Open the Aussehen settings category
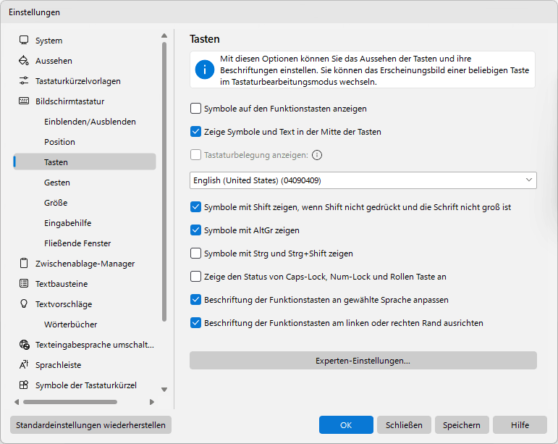Viewport: 558px width, 444px height. pos(85,61)
